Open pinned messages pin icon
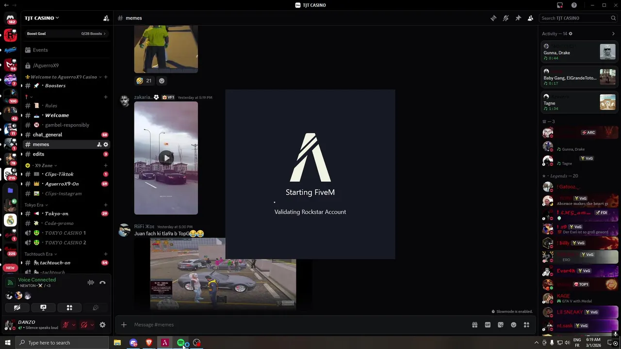Image resolution: width=621 pixels, height=349 pixels. (518, 18)
